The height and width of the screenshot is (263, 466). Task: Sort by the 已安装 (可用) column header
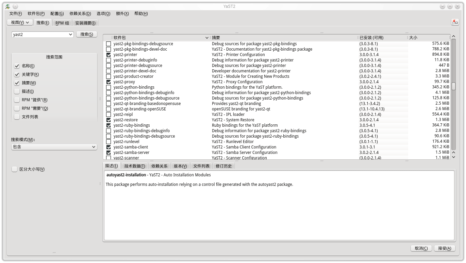382,38
